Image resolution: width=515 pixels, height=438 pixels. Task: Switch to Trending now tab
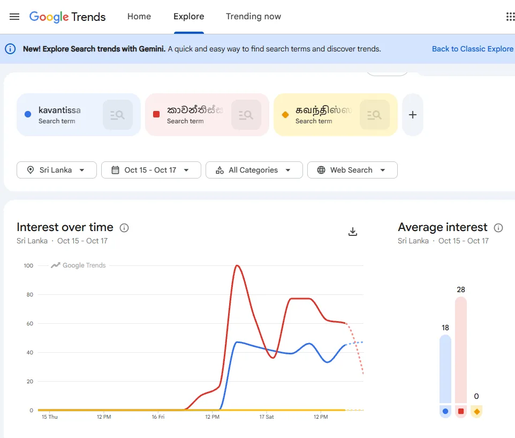click(254, 17)
